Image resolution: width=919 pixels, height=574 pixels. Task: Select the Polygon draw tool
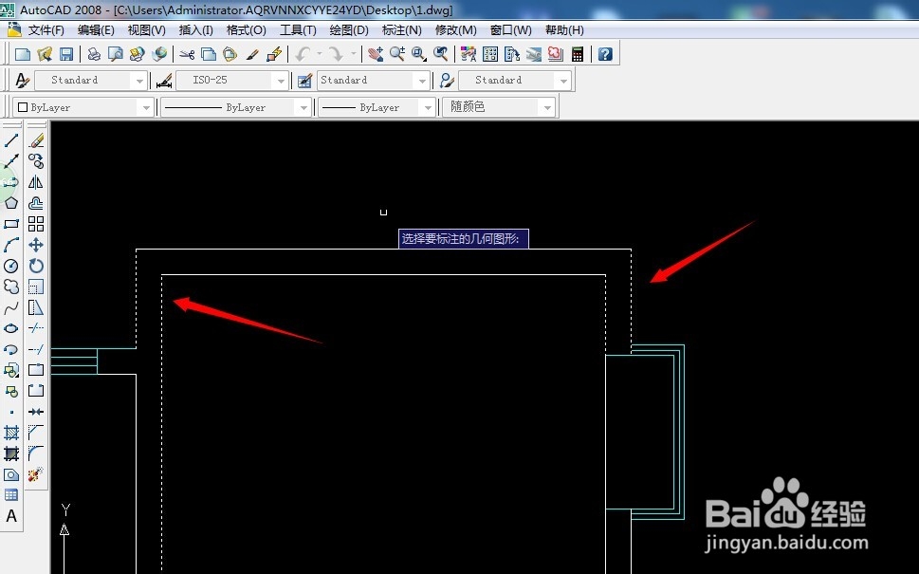[11, 203]
